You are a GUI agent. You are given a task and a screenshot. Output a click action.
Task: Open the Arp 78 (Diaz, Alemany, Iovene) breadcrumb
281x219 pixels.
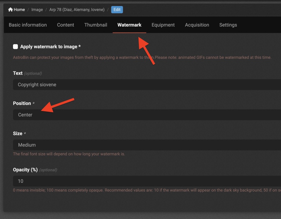(x=77, y=10)
